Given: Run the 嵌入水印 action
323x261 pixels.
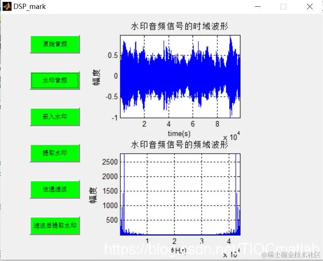Looking at the screenshot, I should (x=55, y=117).
